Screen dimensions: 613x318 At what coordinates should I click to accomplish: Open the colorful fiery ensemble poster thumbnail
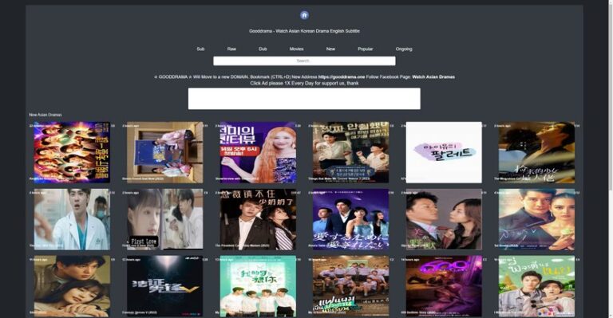coord(72,152)
